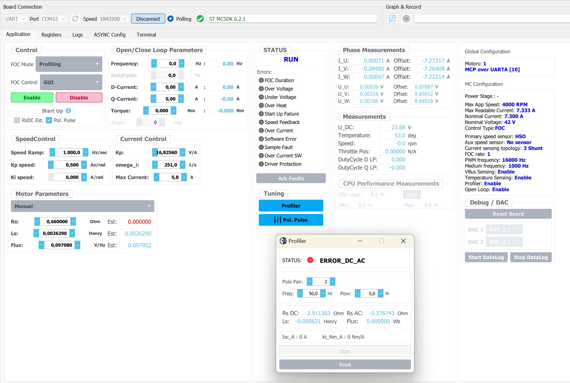Click the Disconnect button
Image resolution: width=570 pixels, height=383 pixels.
click(148, 19)
